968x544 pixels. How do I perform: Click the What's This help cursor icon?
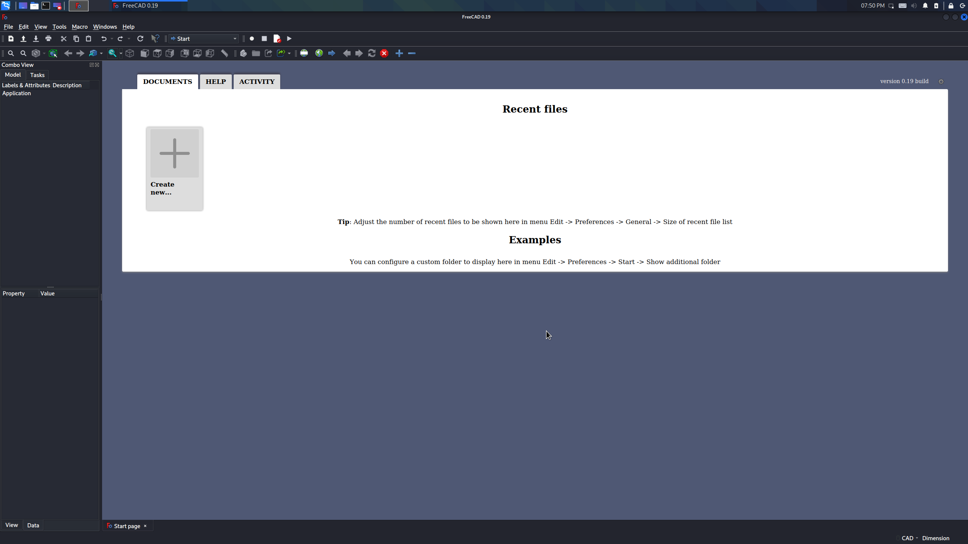point(155,39)
